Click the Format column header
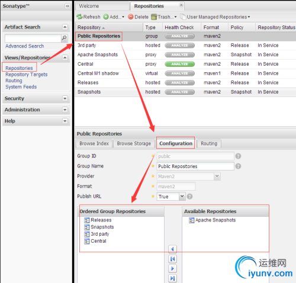This screenshot has width=296, height=283. coord(214,27)
